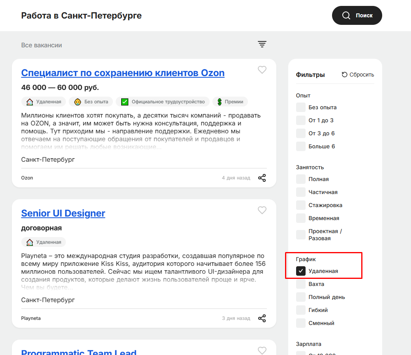The height and width of the screenshot is (355, 411).
Task: Check the Больше 6 experience filter
Action: click(x=300, y=146)
